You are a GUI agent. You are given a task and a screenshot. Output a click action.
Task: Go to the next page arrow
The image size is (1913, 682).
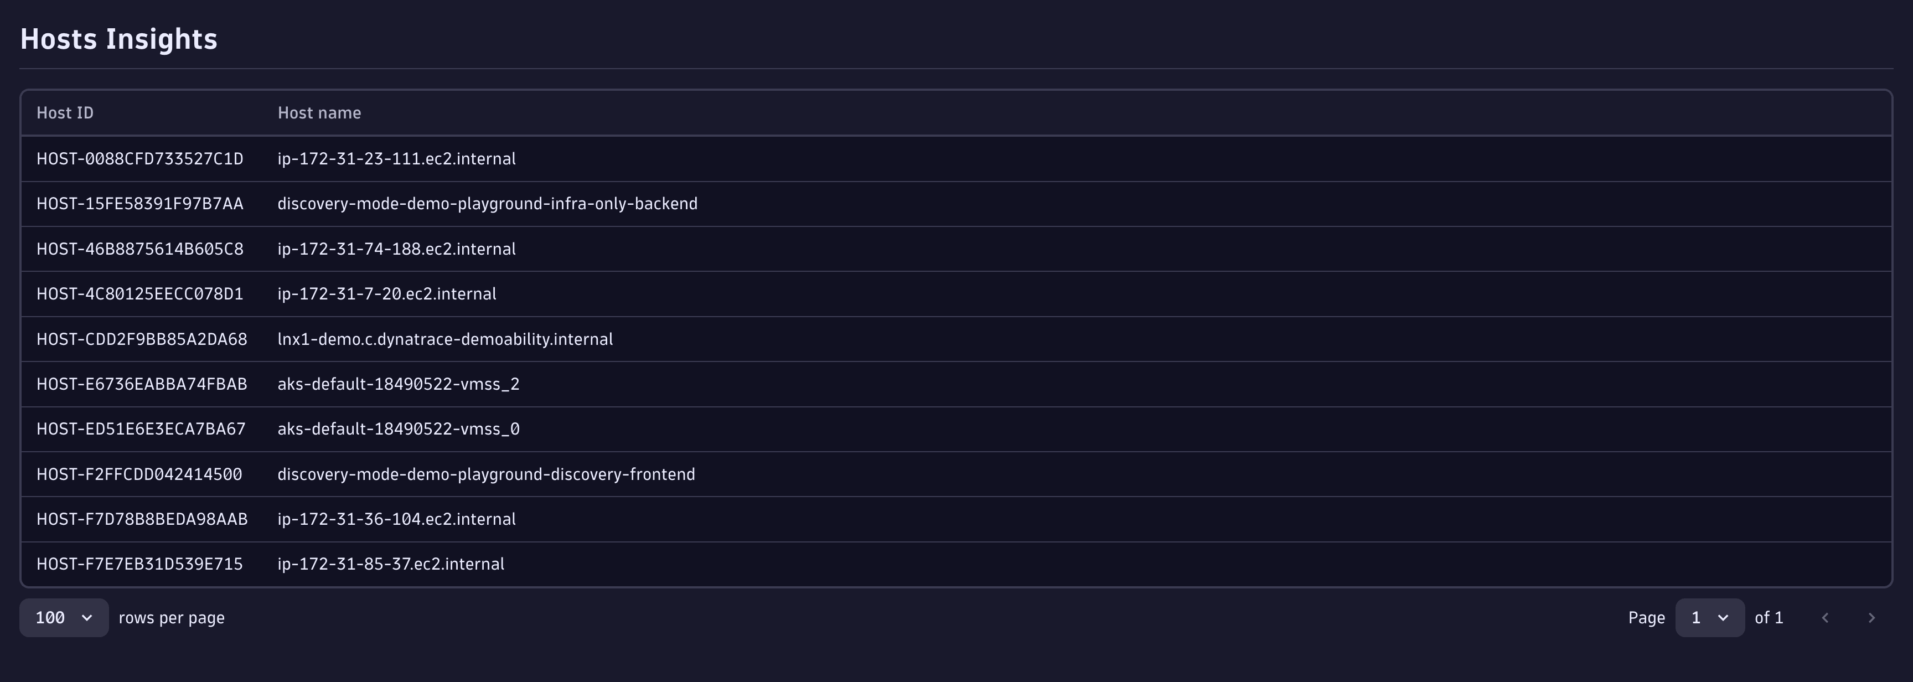click(1871, 618)
